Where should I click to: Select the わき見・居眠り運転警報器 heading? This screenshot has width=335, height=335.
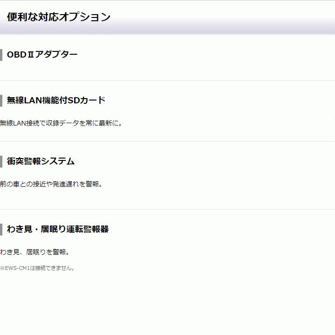pyautogui.click(x=58, y=229)
